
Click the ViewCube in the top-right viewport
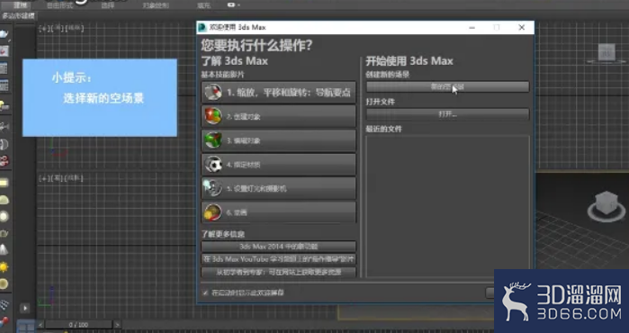[607, 53]
